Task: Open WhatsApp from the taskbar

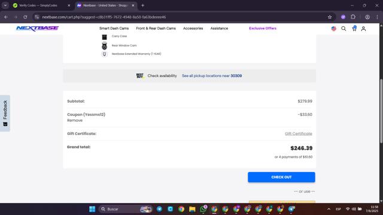Action: click(203, 209)
